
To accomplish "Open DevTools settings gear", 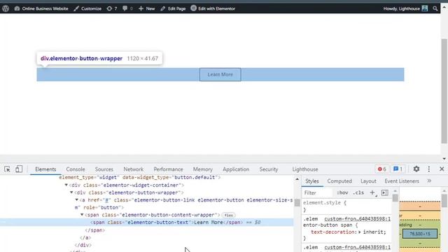I will pyautogui.click(x=416, y=169).
